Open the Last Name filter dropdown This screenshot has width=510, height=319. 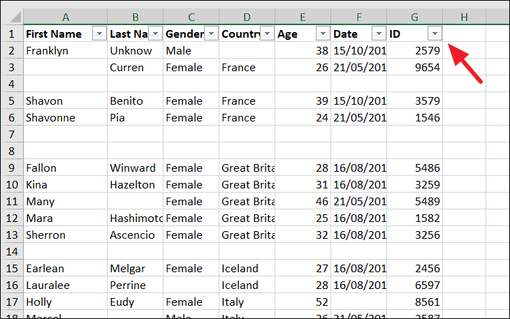click(155, 34)
